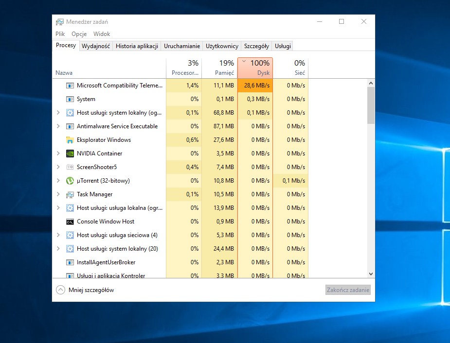Click the 68,8 MB memory value
450x343 pixels.
tap(224, 113)
